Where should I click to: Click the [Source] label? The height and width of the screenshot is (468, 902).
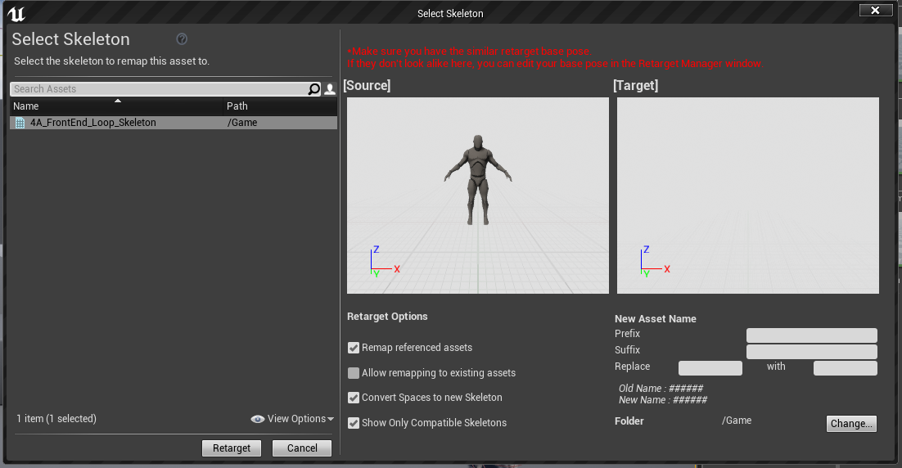367,86
